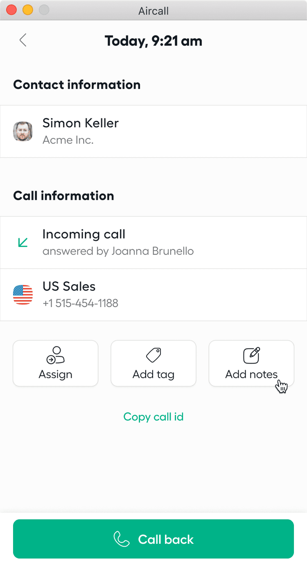Screen dimensions: 307x565
Task: Click the Add tag label text
Action: tap(153, 374)
